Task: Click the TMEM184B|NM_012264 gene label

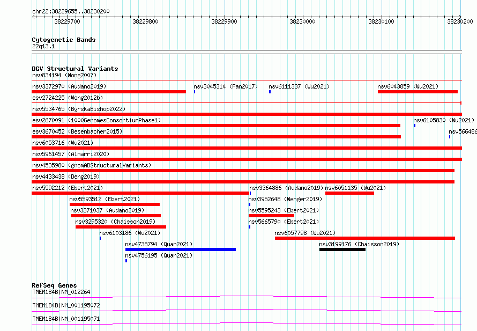Action: (61, 292)
